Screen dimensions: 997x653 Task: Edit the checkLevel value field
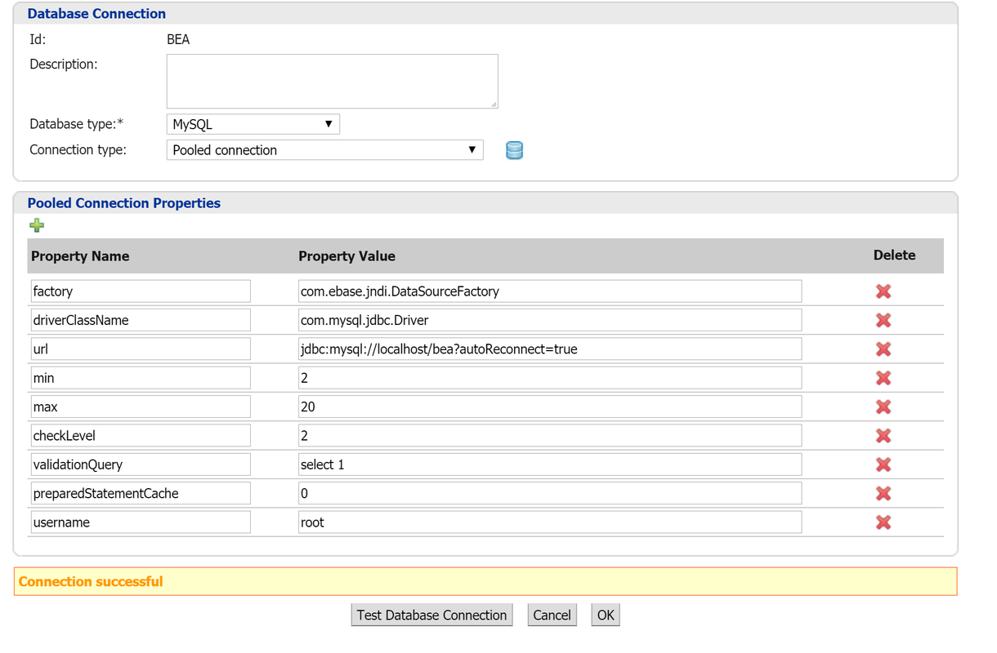point(550,436)
